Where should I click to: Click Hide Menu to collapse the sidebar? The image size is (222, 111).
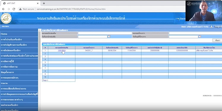coord(5,26)
